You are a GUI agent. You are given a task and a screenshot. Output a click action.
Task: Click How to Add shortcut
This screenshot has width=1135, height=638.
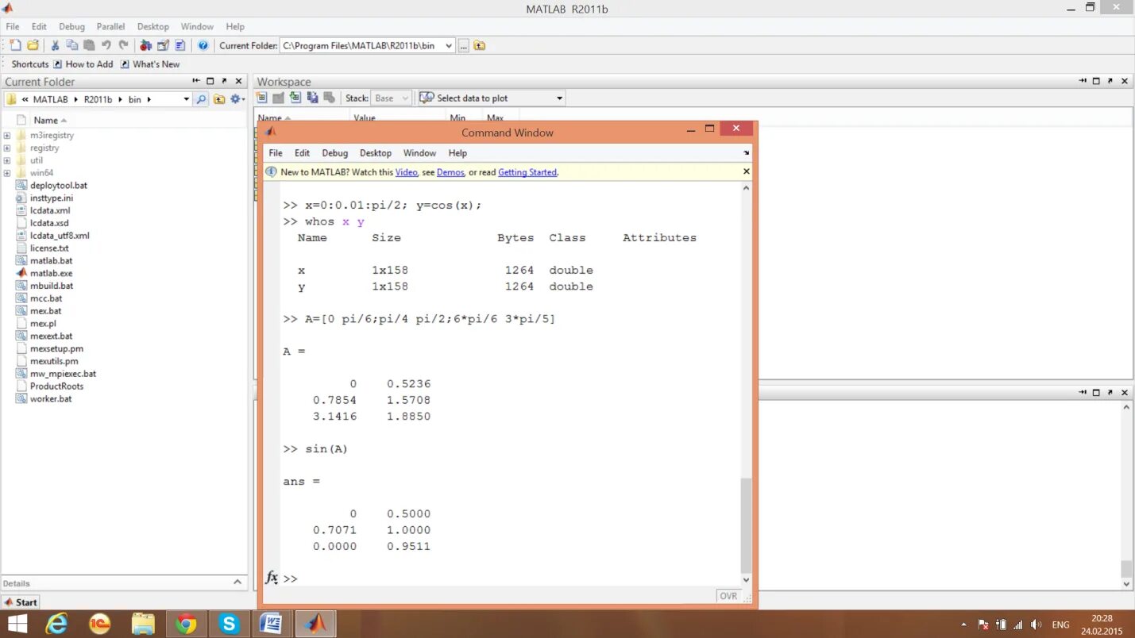83,64
